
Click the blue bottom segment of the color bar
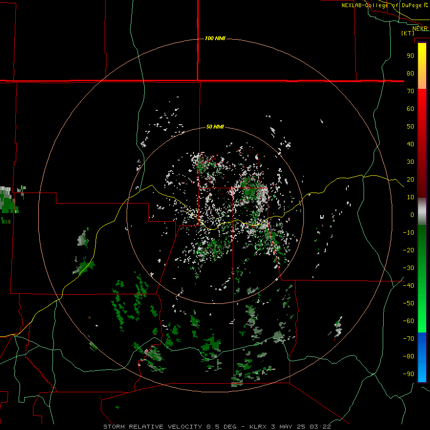(422, 357)
